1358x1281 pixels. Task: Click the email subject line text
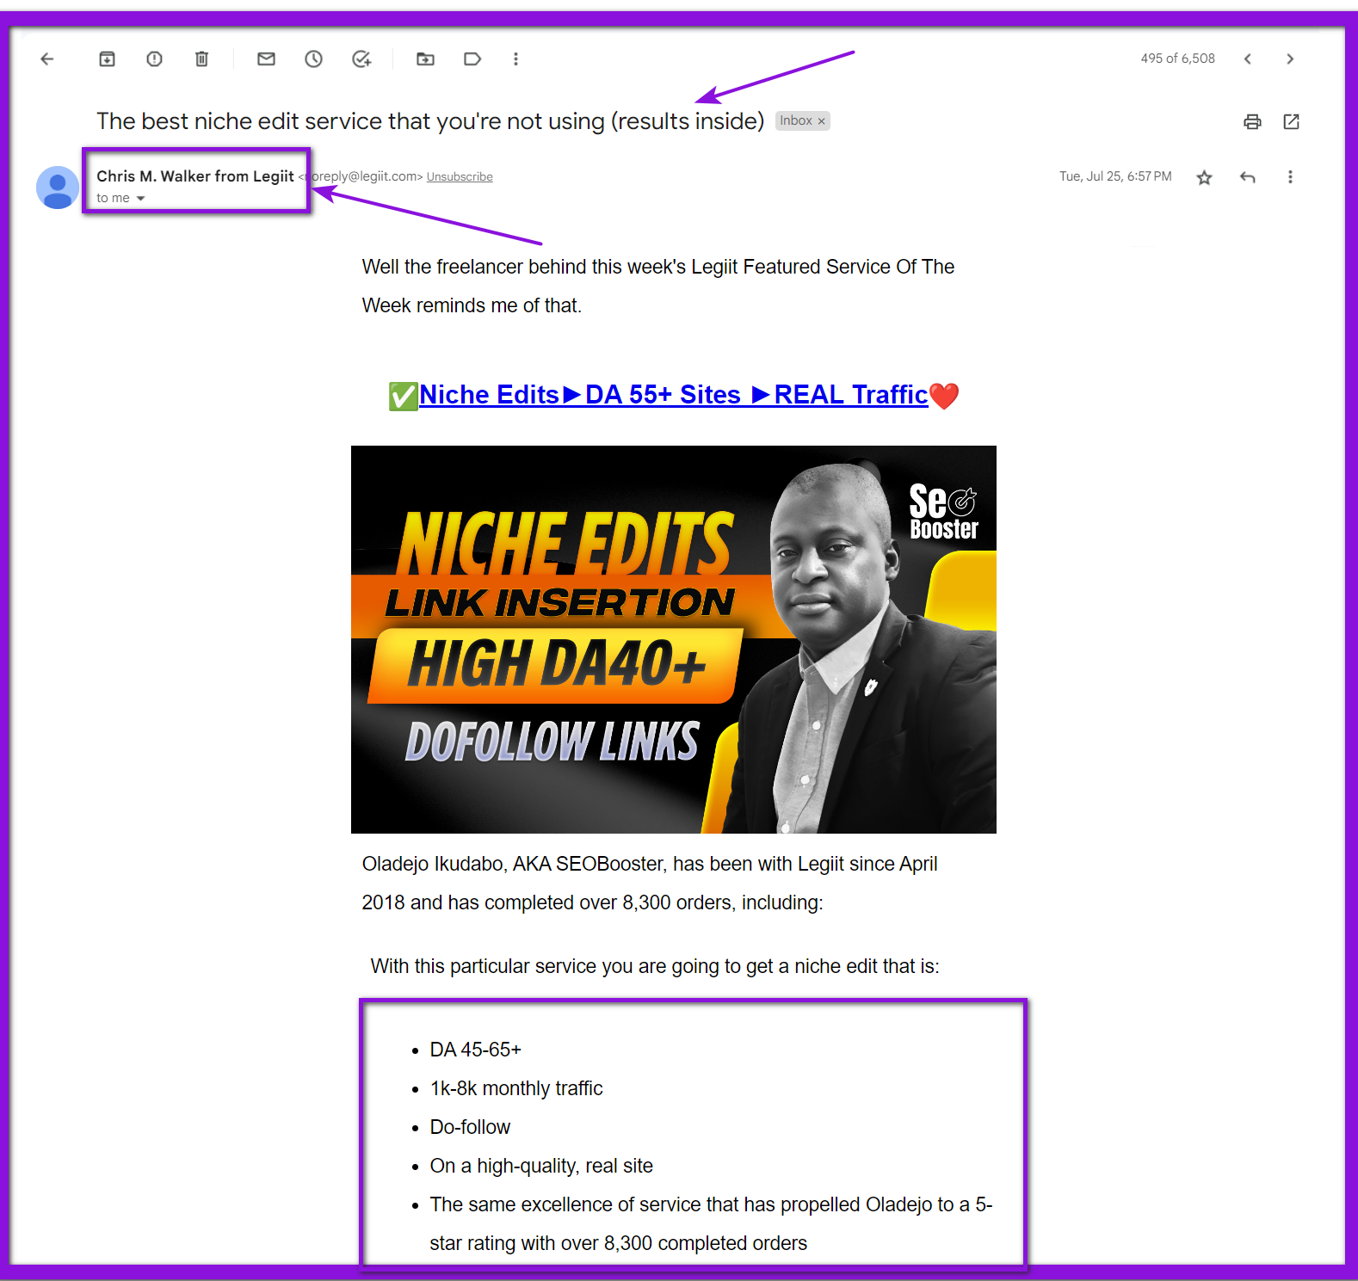[430, 121]
